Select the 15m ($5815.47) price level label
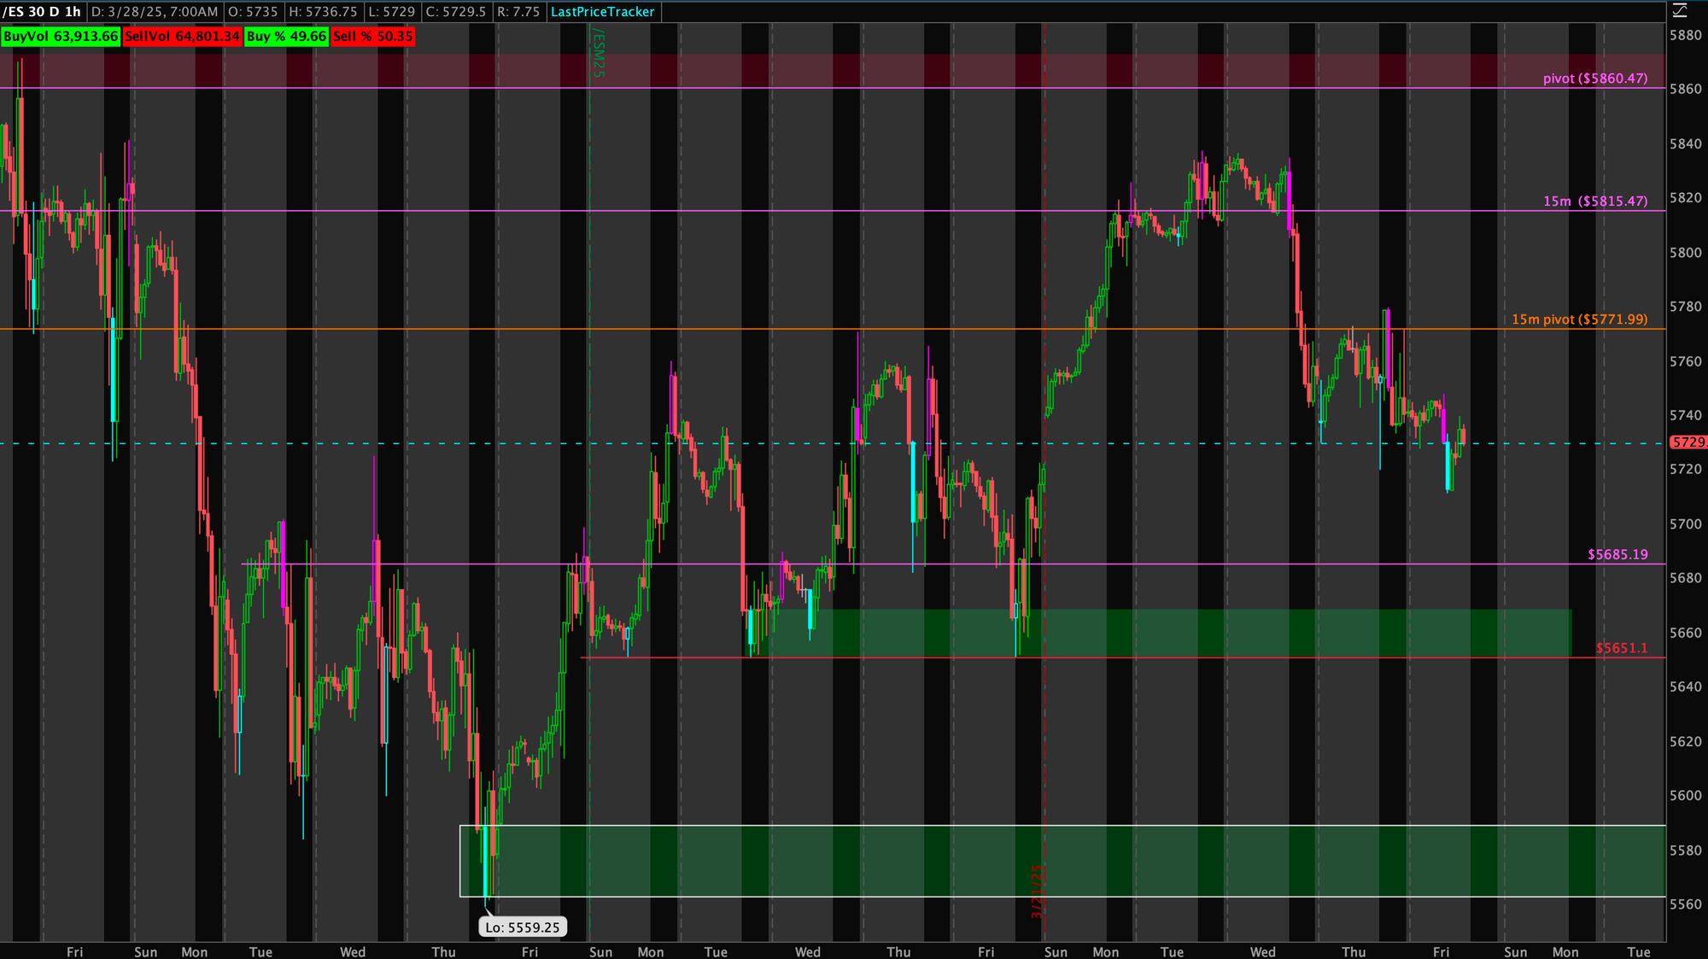The image size is (1708, 959). click(1594, 202)
